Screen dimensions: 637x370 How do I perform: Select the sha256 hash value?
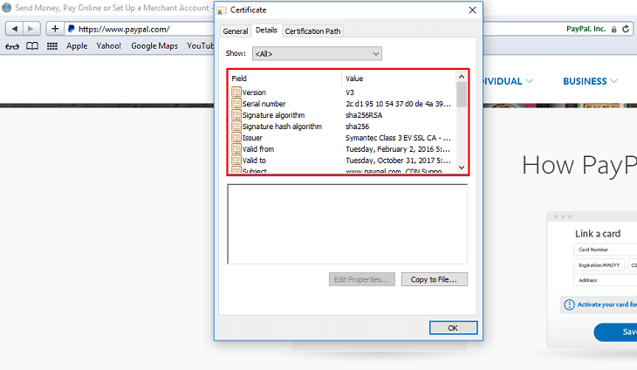(357, 127)
